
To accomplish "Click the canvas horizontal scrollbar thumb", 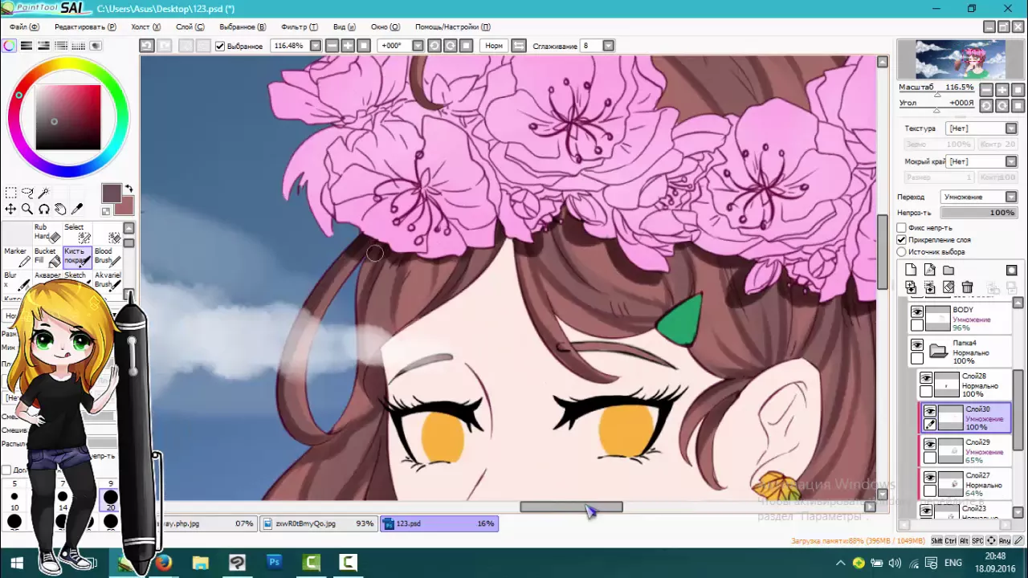I will point(571,507).
